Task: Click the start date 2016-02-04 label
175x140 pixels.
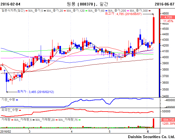Action: (10, 4)
